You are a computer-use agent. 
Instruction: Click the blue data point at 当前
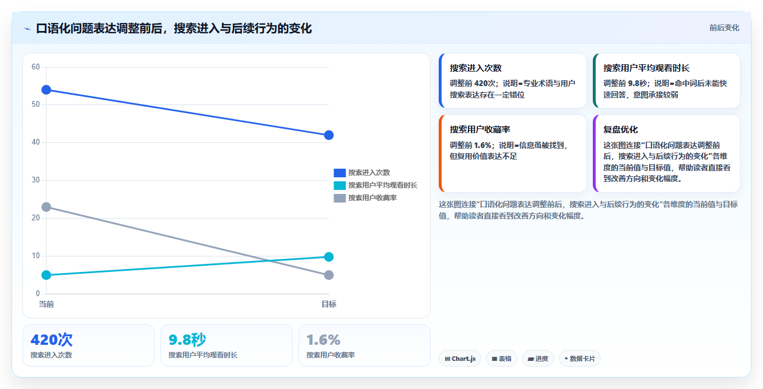(x=47, y=90)
